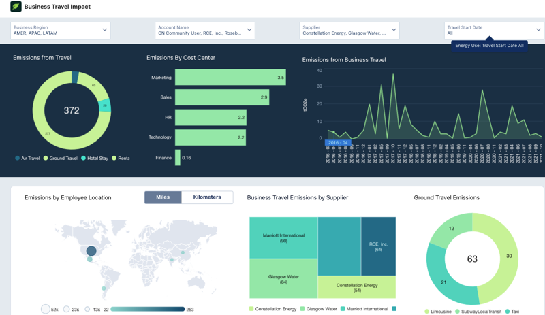Click the donut segment labeled 30
Screen dimensions: 545x315
pyautogui.click(x=508, y=256)
